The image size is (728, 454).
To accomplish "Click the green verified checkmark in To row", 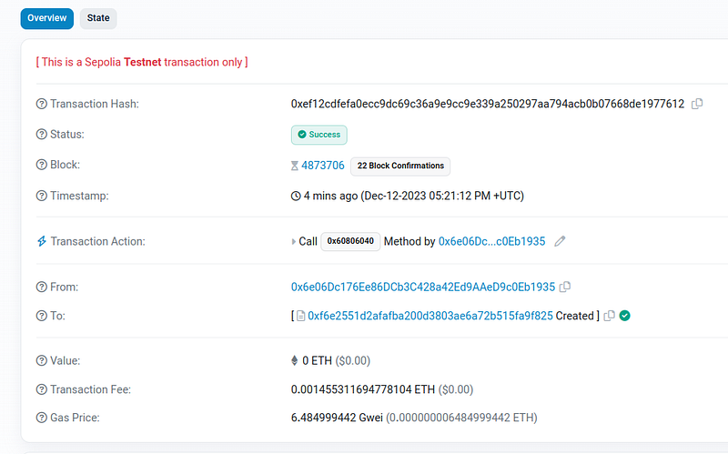I will pyautogui.click(x=625, y=316).
